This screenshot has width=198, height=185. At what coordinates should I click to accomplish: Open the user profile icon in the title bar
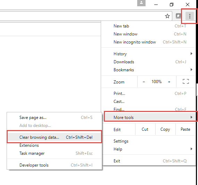pyautogui.click(x=141, y=3)
